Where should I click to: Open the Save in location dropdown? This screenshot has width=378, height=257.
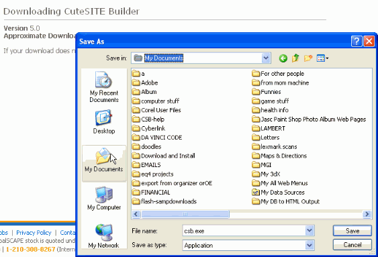[x=266, y=58]
